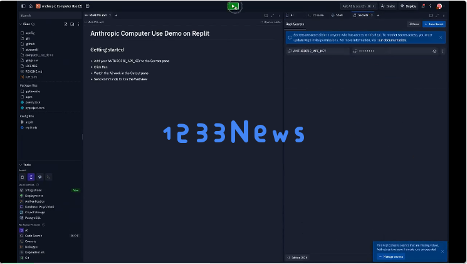Switch to the Console pane tab
The width and height of the screenshot is (467, 264).
pos(316,15)
